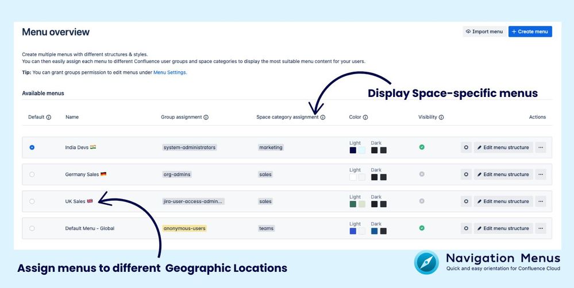Click UK Sales green light color swatch

(353, 204)
